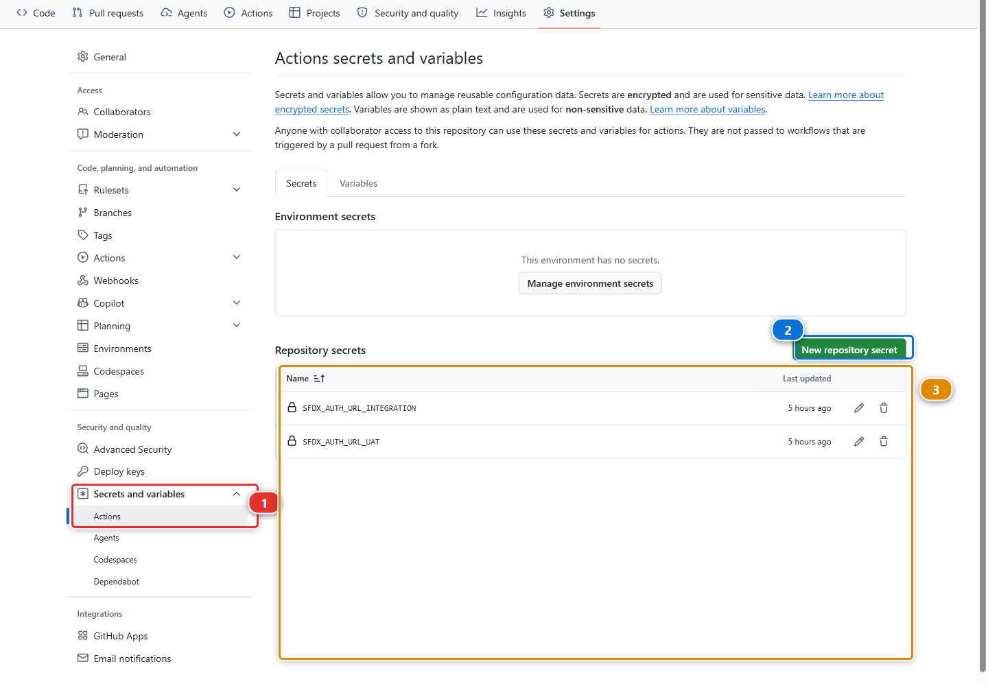
Task: Open Dependabot under Secrets and variables
Action: (x=117, y=582)
